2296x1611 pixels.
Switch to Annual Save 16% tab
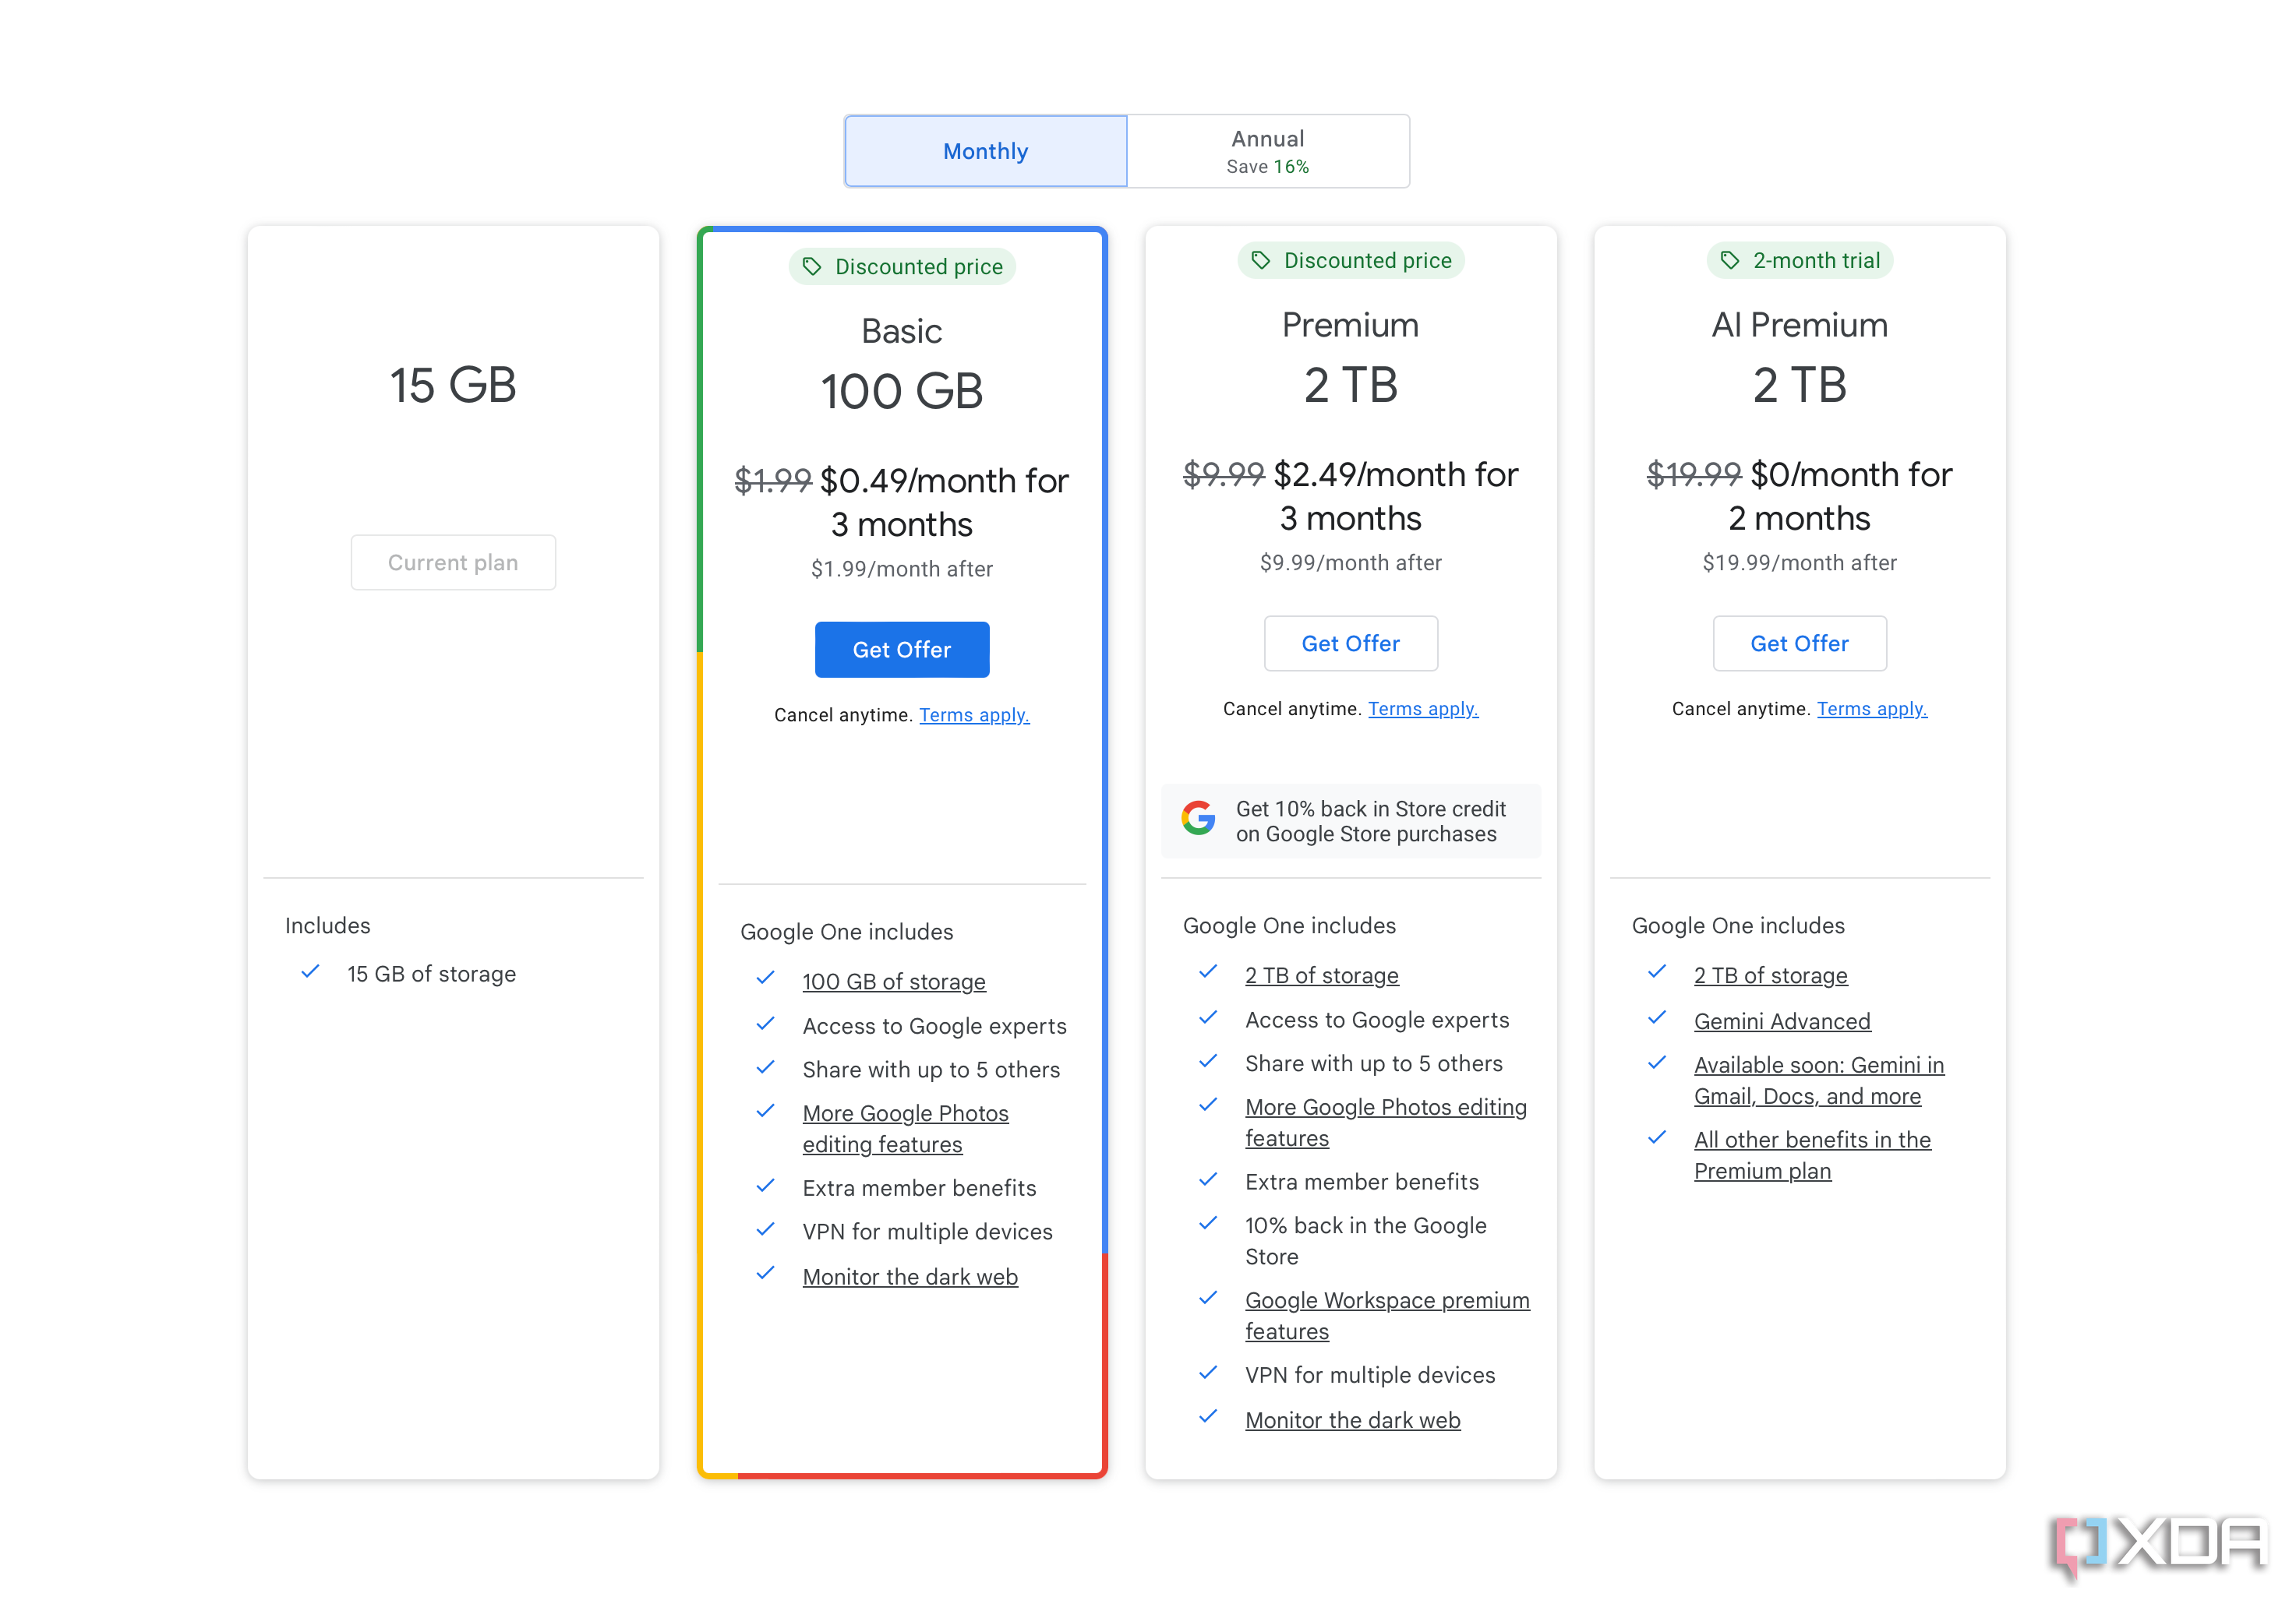pos(1268,151)
